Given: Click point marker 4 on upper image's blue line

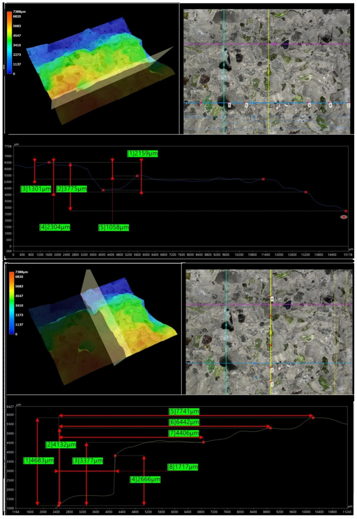Looking at the screenshot, I should click(330, 105).
